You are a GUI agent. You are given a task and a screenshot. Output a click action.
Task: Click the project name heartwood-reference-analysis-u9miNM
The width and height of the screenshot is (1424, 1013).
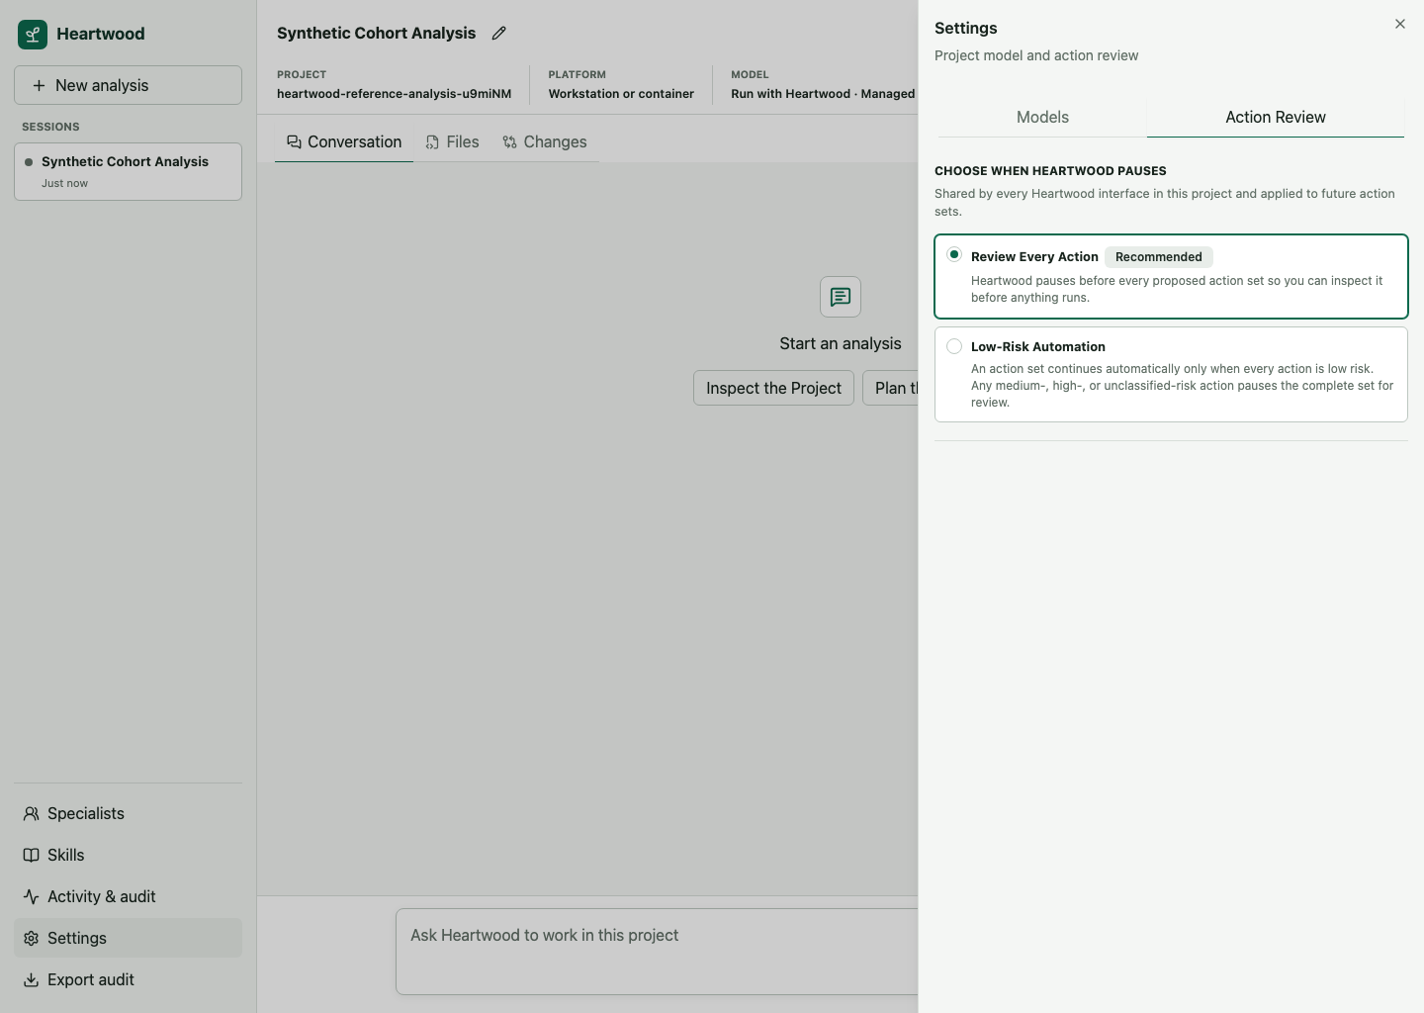[394, 94]
